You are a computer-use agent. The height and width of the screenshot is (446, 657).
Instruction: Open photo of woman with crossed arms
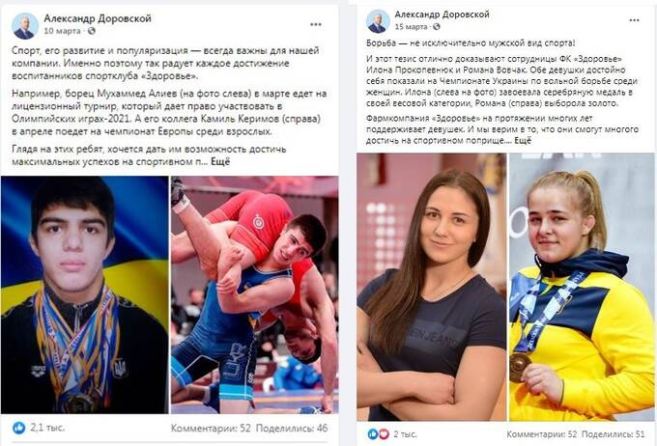tap(432, 287)
